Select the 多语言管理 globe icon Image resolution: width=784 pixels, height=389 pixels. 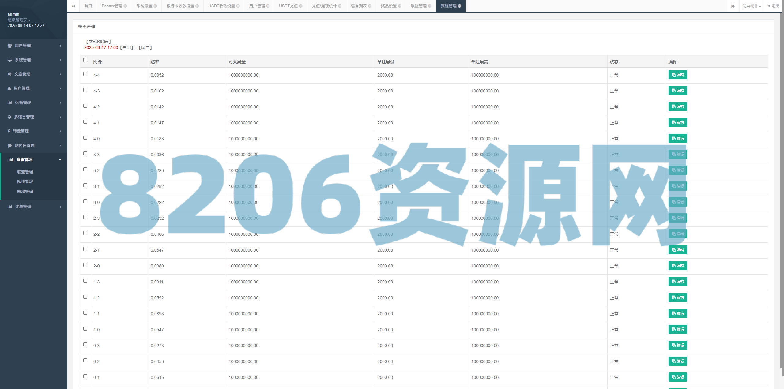click(x=9, y=117)
